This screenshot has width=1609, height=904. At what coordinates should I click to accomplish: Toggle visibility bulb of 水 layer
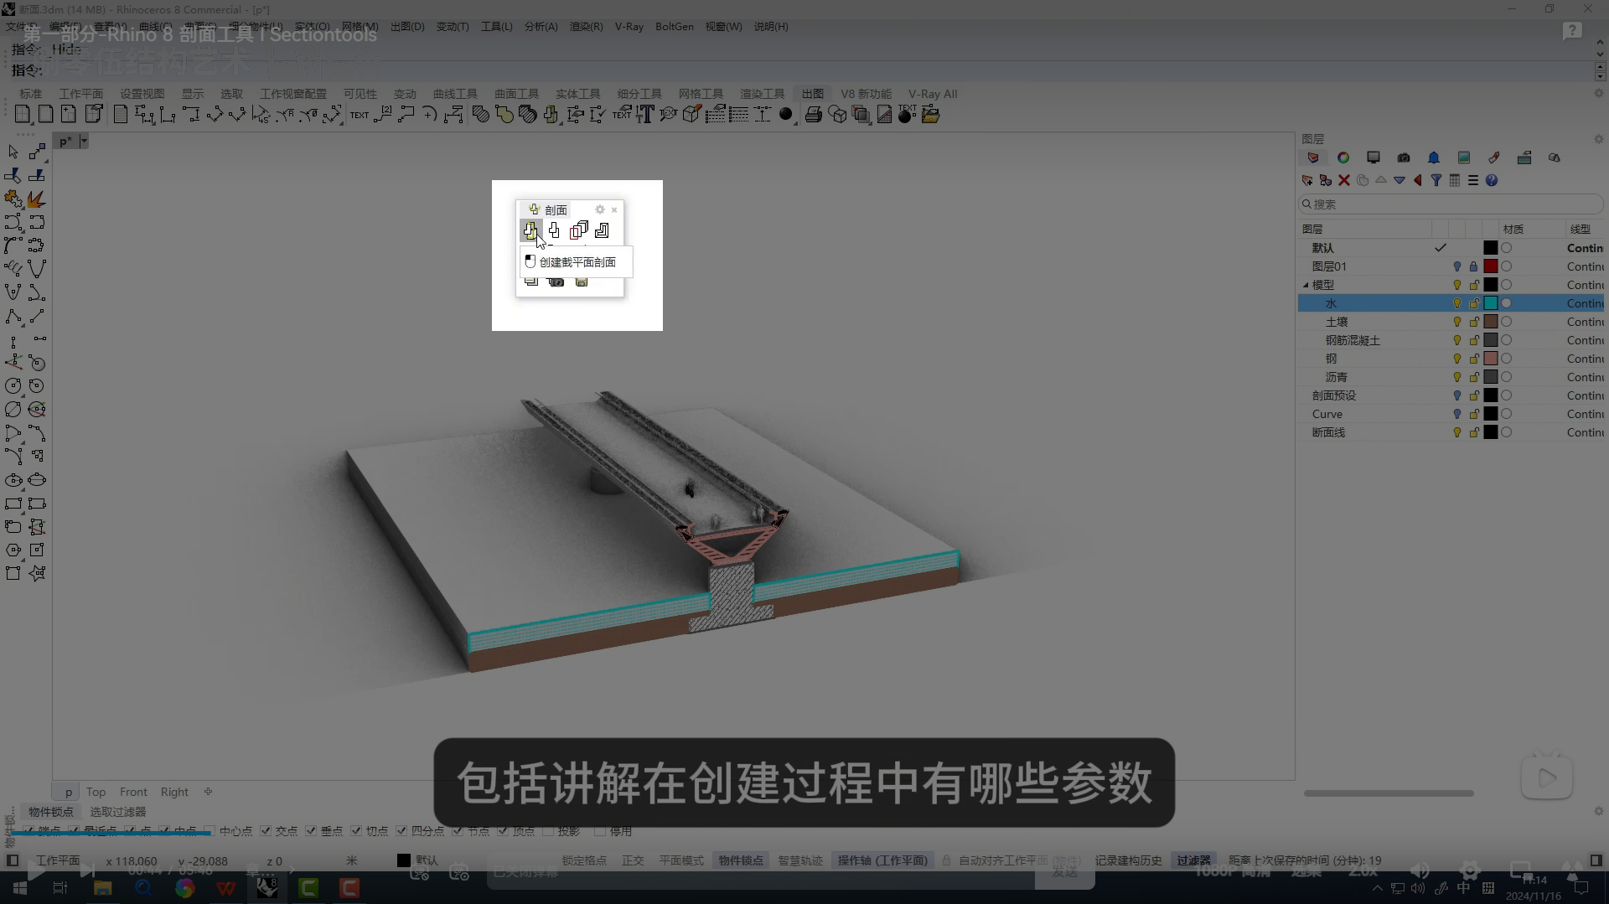1457,303
